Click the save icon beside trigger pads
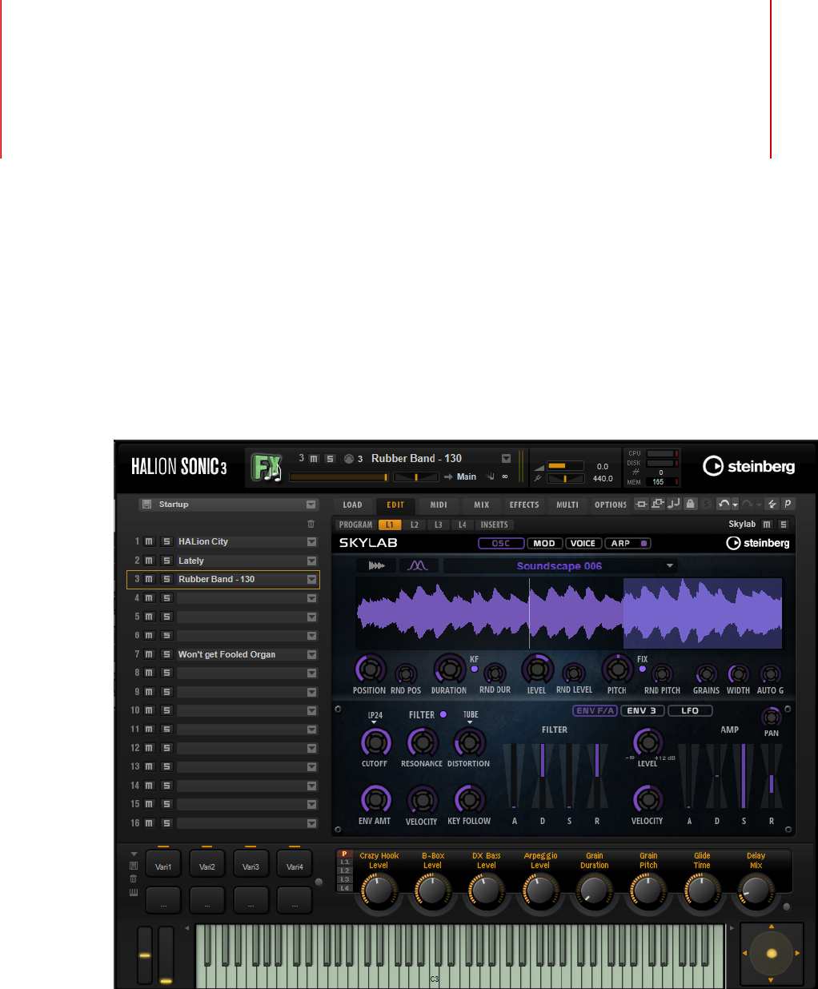 134,866
